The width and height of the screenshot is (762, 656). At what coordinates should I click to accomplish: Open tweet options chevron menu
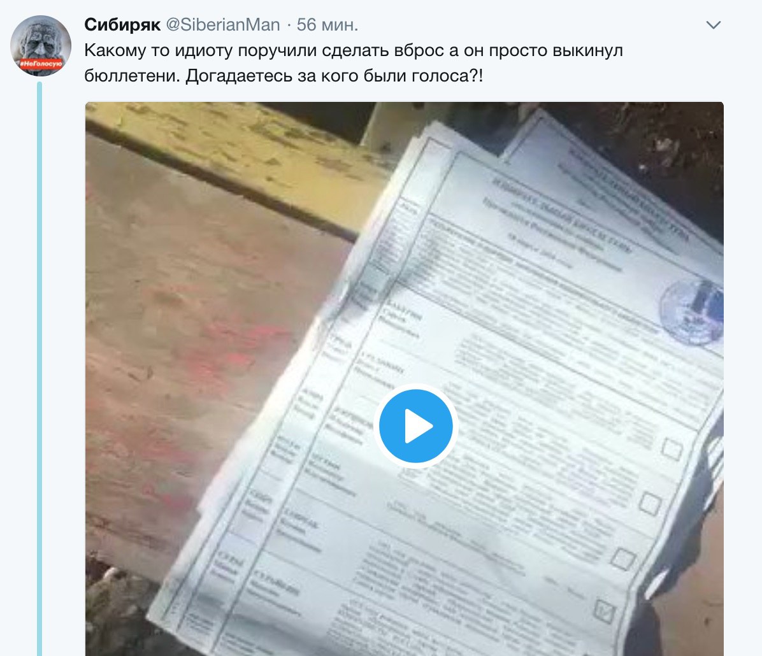coord(713,25)
